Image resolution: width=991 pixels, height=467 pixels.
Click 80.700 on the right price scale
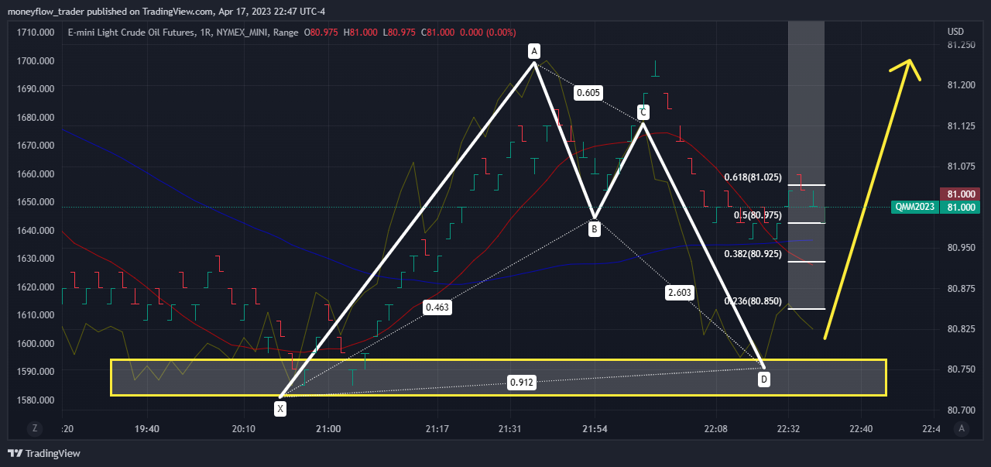(x=960, y=410)
